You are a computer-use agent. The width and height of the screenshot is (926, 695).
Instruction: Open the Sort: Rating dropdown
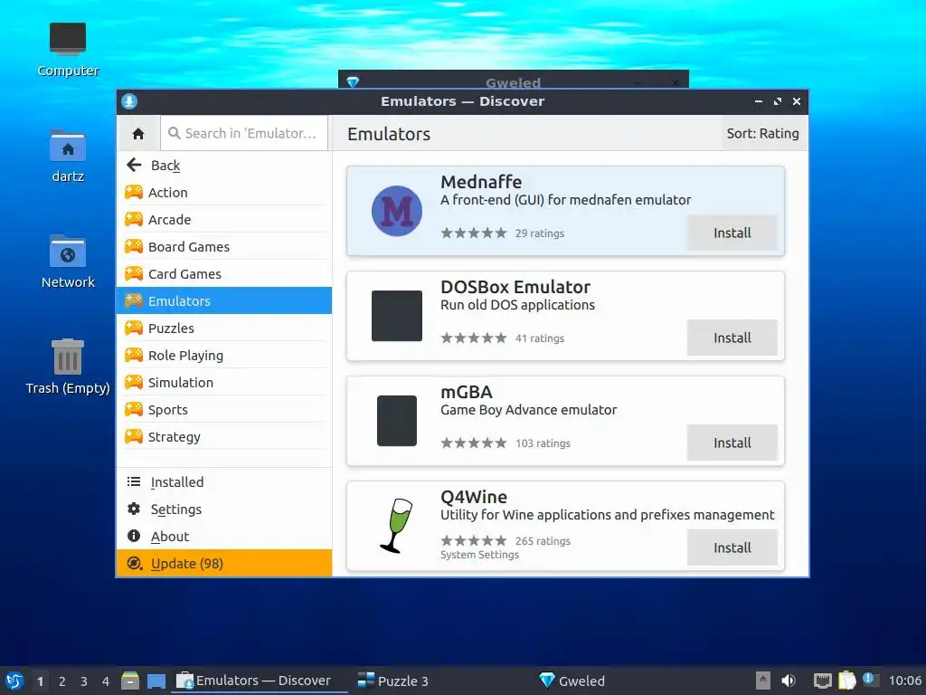tap(762, 134)
